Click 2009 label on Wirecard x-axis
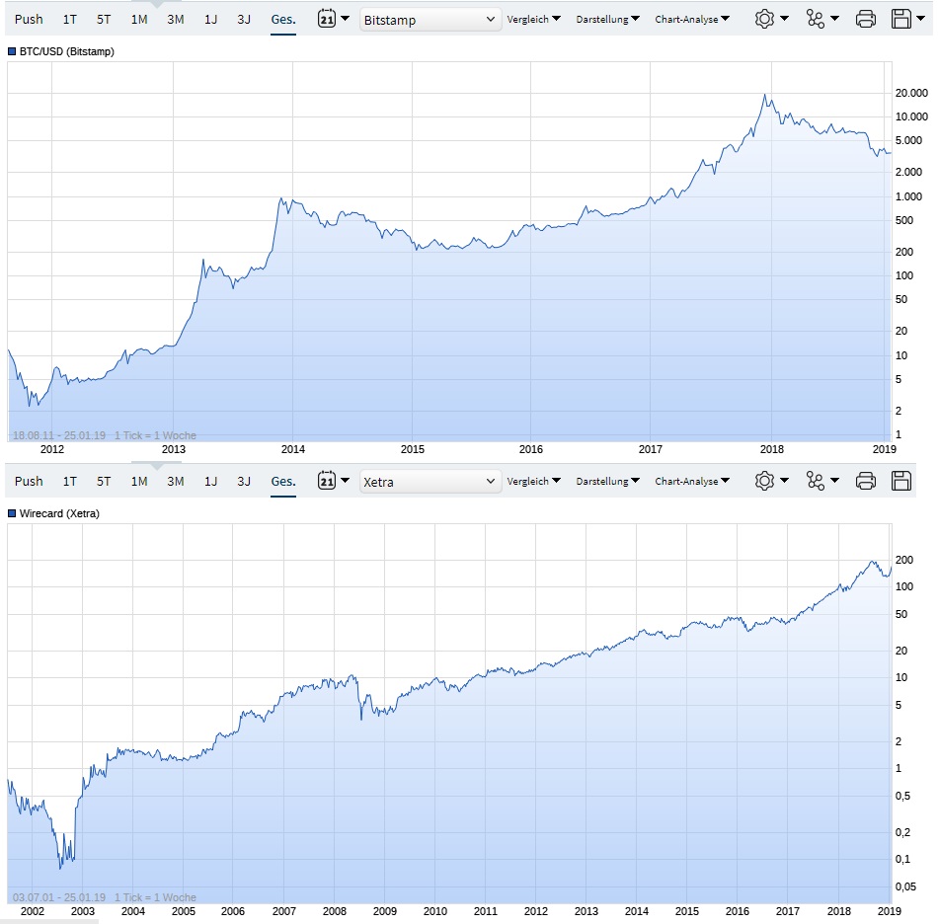 [385, 911]
